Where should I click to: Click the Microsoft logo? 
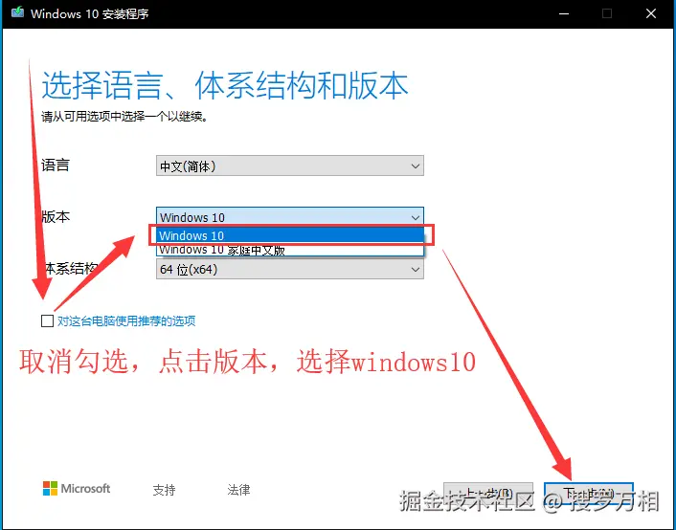click(77, 489)
